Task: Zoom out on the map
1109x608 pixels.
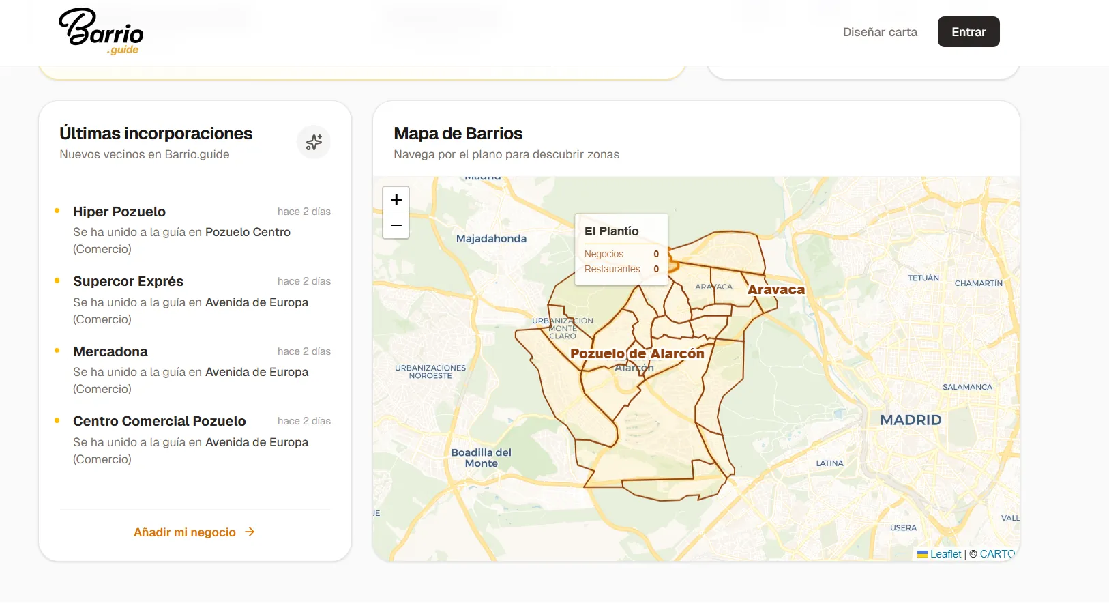Action: [x=396, y=225]
